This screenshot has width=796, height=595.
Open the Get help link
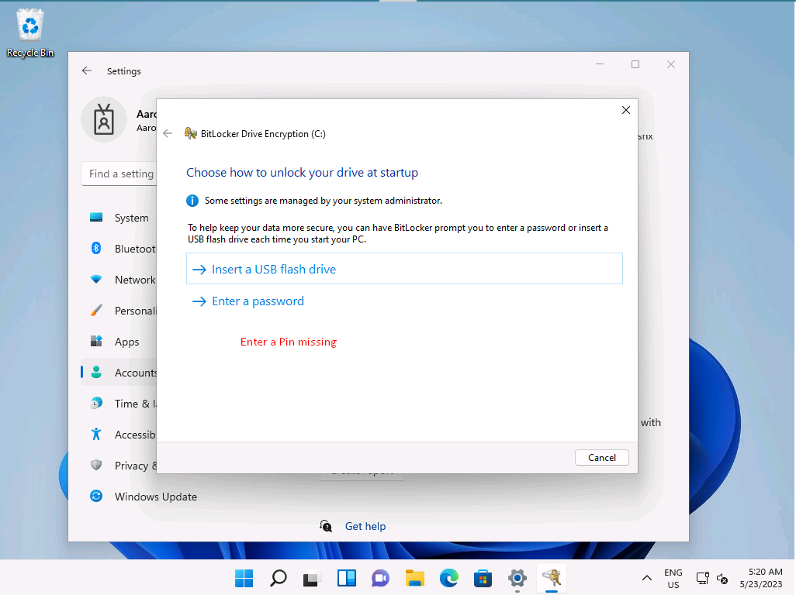(x=365, y=526)
